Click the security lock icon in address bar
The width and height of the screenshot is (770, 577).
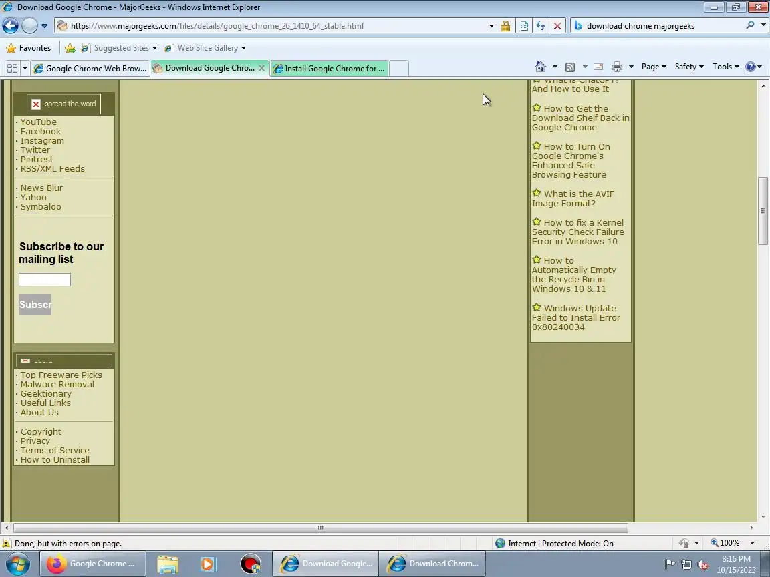(505, 26)
